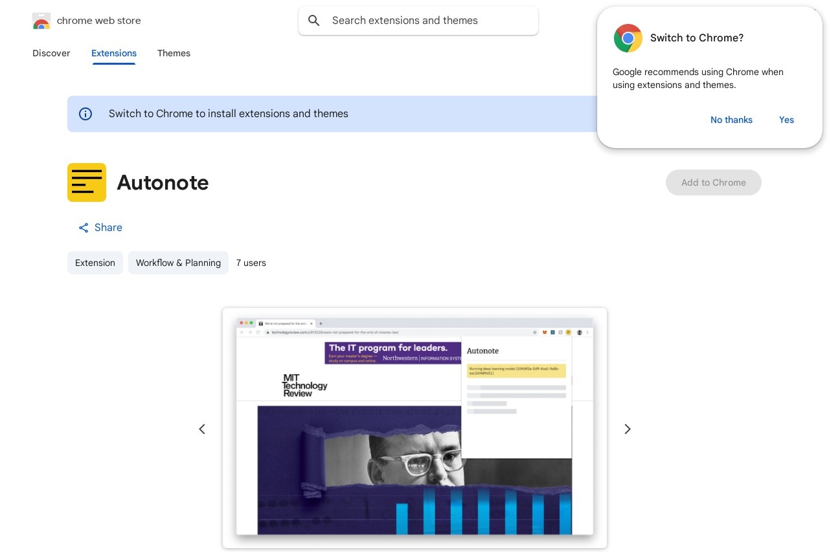The image size is (829, 552).
Task: Click the 7 users count text
Action: [x=251, y=263]
